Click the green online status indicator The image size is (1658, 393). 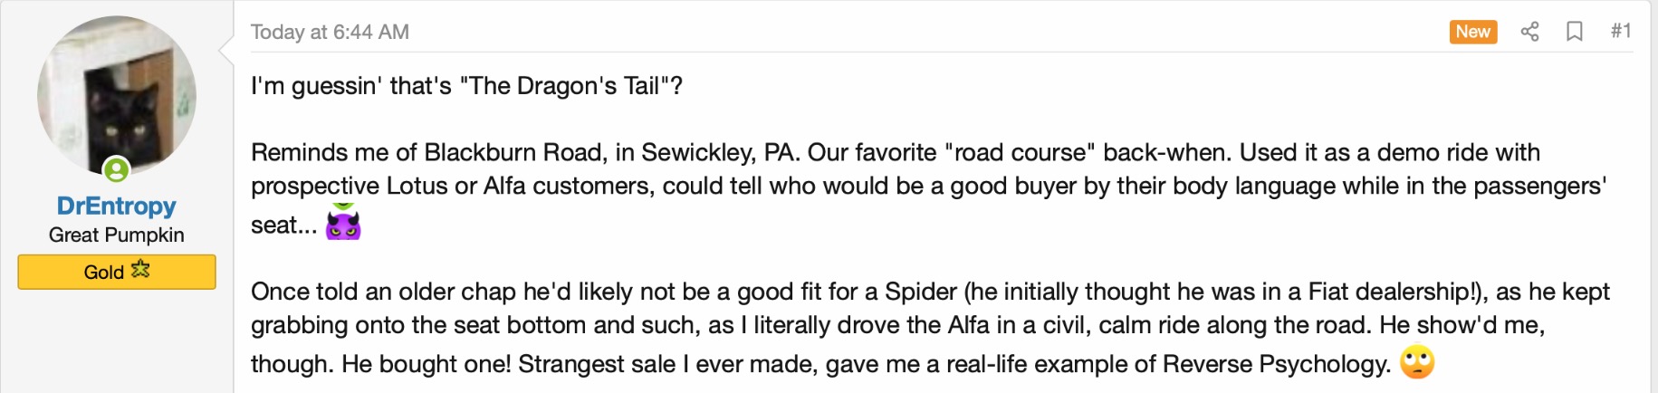tap(117, 169)
